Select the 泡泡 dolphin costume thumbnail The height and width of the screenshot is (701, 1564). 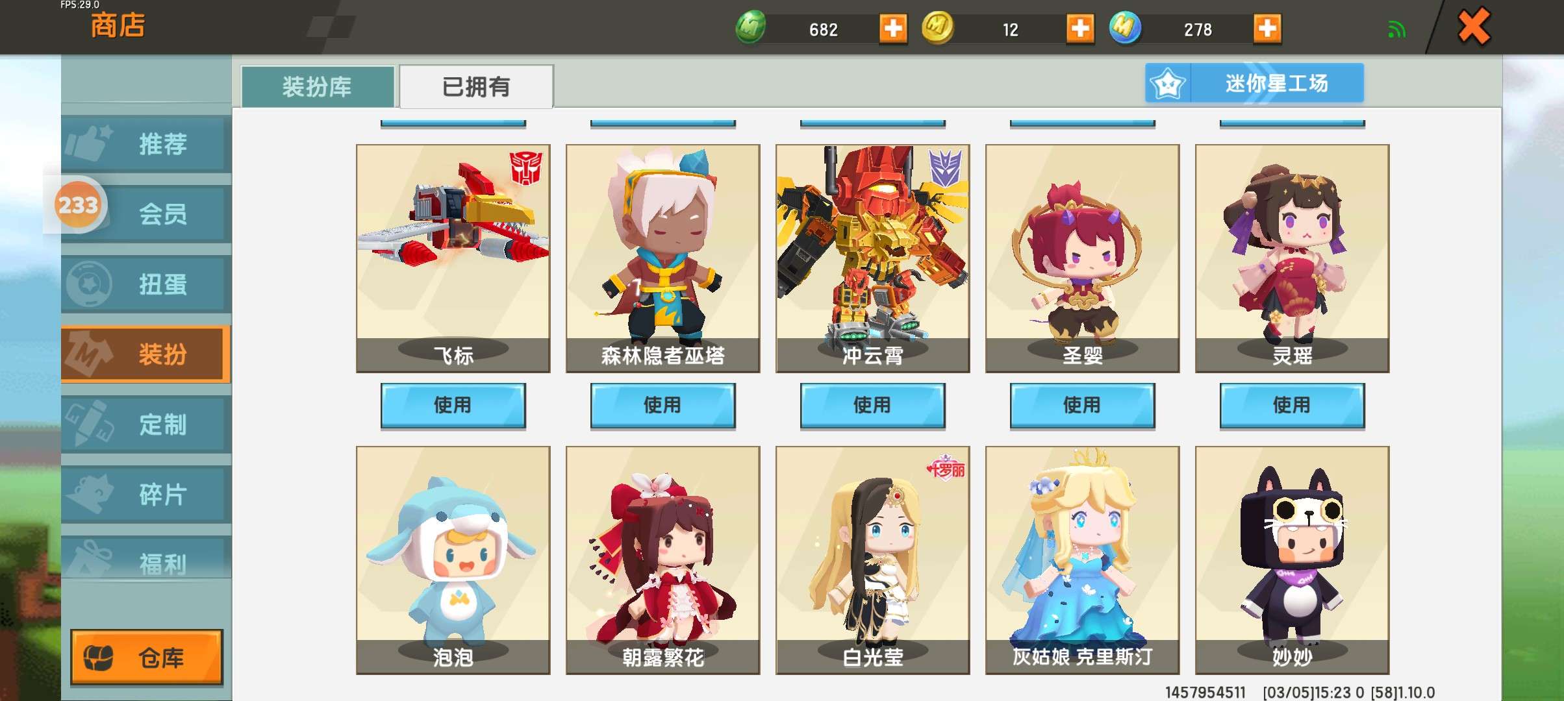coord(453,560)
